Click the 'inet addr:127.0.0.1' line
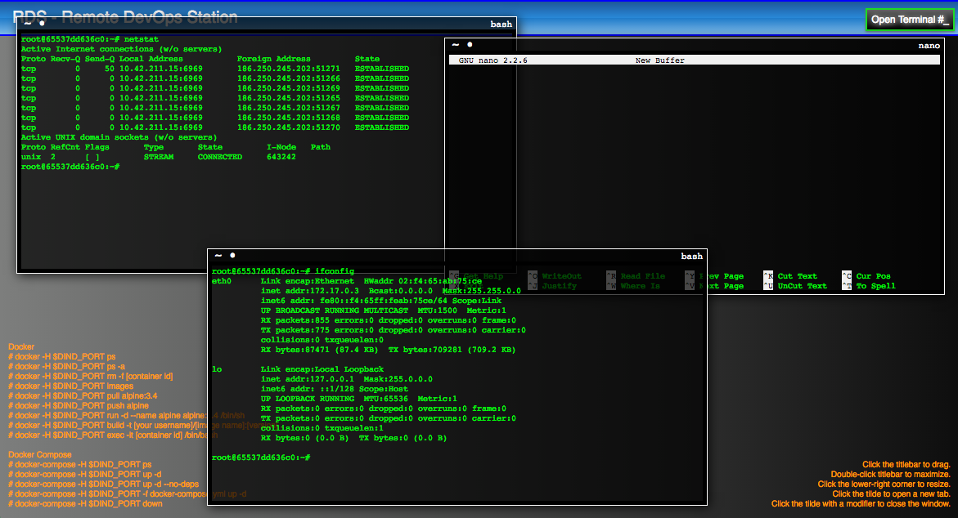 click(x=346, y=379)
